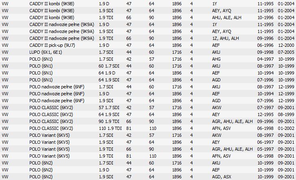296x180 pixels.
Task: Click CADDY II kombi (9K9B) in 1.9 SDI row
Action: [x=52, y=11]
